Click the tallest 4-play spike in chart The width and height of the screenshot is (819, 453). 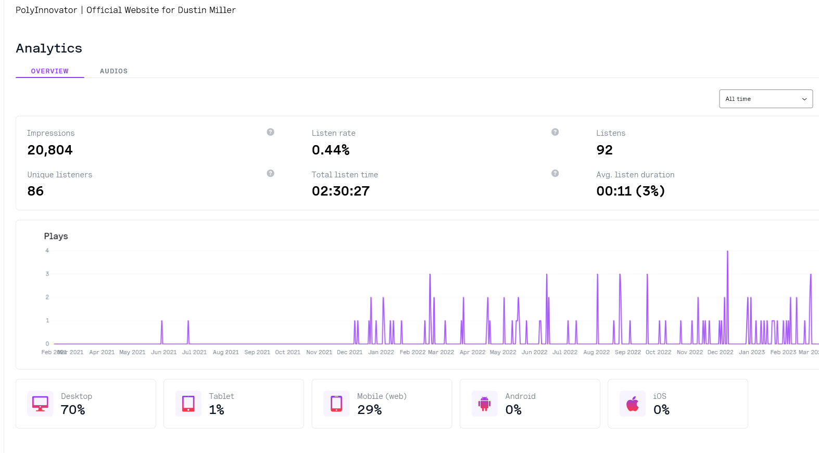coord(727,252)
